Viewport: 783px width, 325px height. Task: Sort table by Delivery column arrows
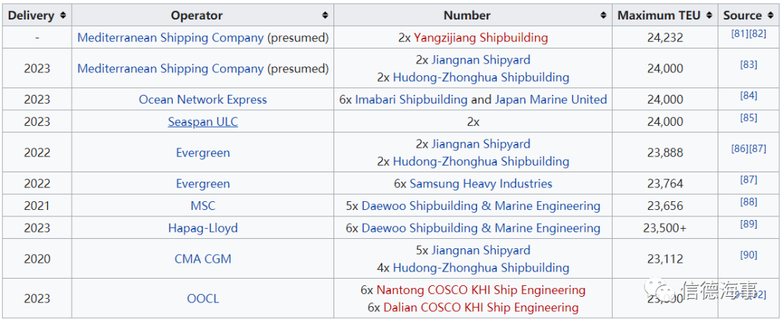(x=63, y=15)
